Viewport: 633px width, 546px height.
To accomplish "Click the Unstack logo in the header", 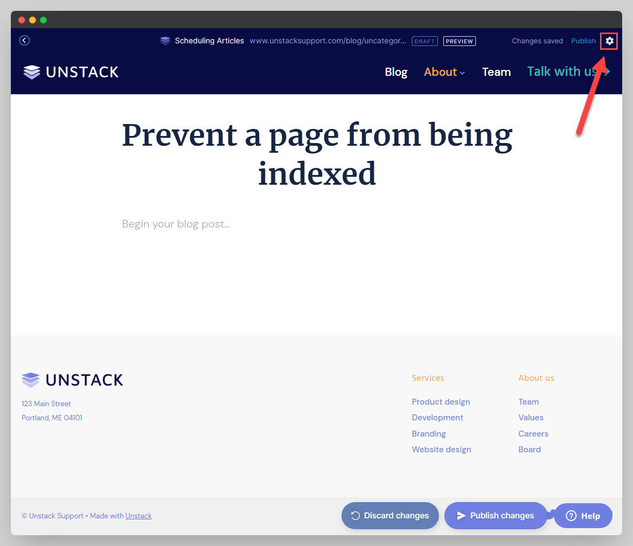I will (71, 72).
